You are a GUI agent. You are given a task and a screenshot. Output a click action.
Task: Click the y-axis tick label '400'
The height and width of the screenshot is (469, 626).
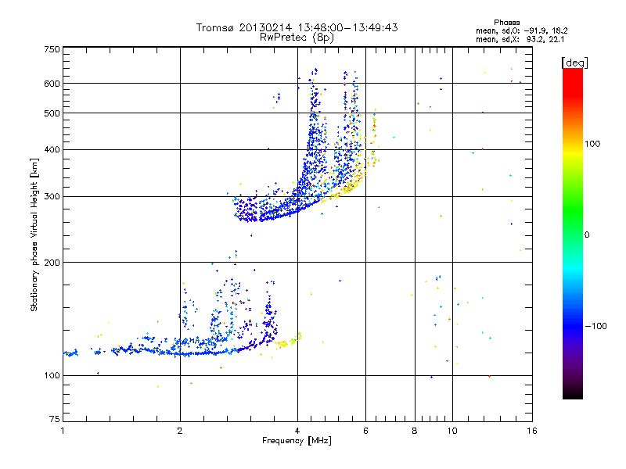[x=52, y=149]
